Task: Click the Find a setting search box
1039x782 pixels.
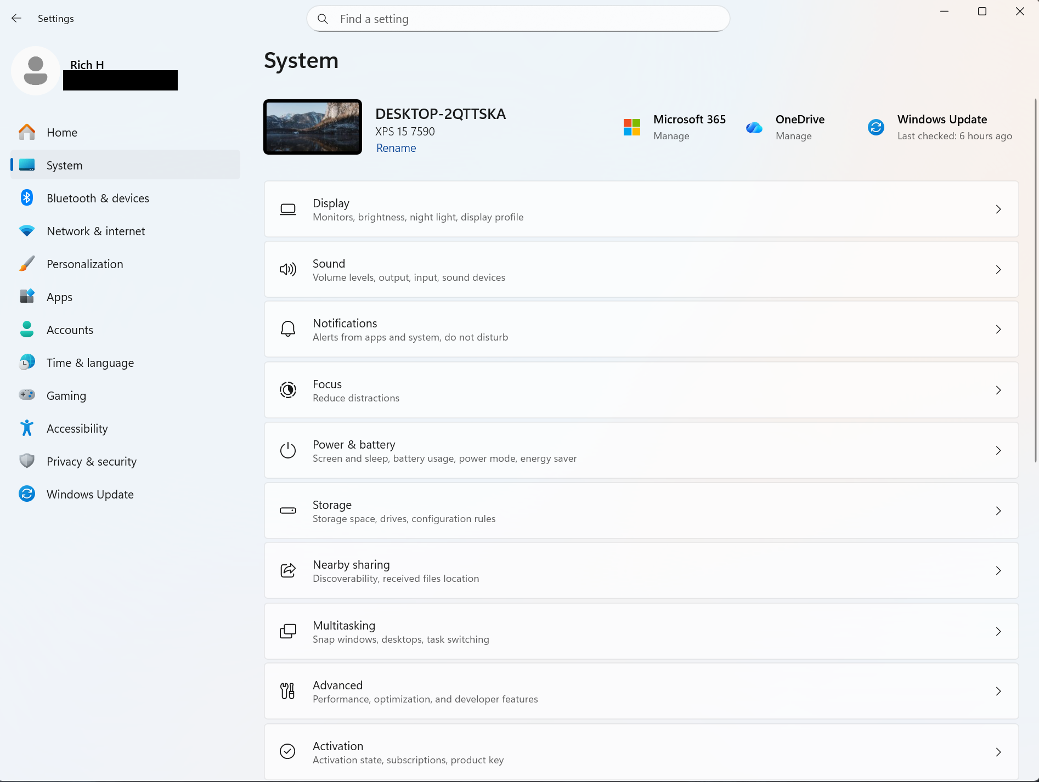Action: (518, 19)
